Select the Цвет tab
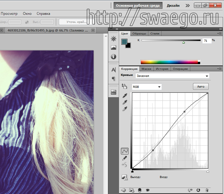 tap(125, 34)
